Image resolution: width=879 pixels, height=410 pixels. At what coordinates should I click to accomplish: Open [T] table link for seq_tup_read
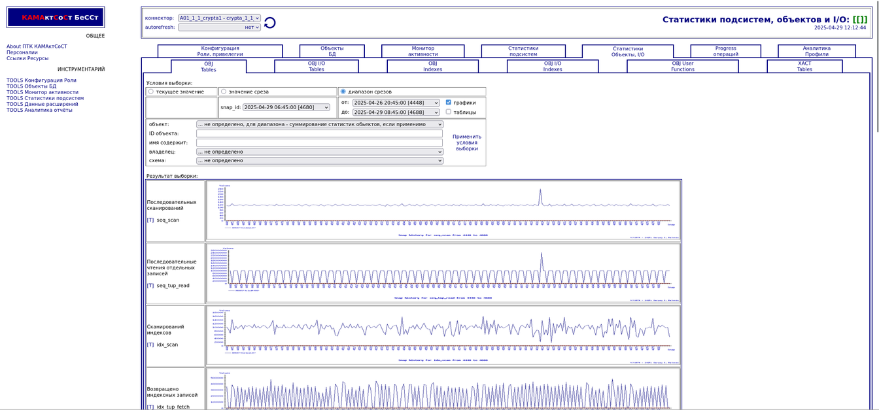(150, 286)
